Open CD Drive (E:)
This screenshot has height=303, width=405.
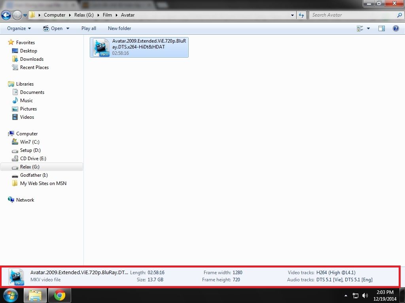click(33, 159)
